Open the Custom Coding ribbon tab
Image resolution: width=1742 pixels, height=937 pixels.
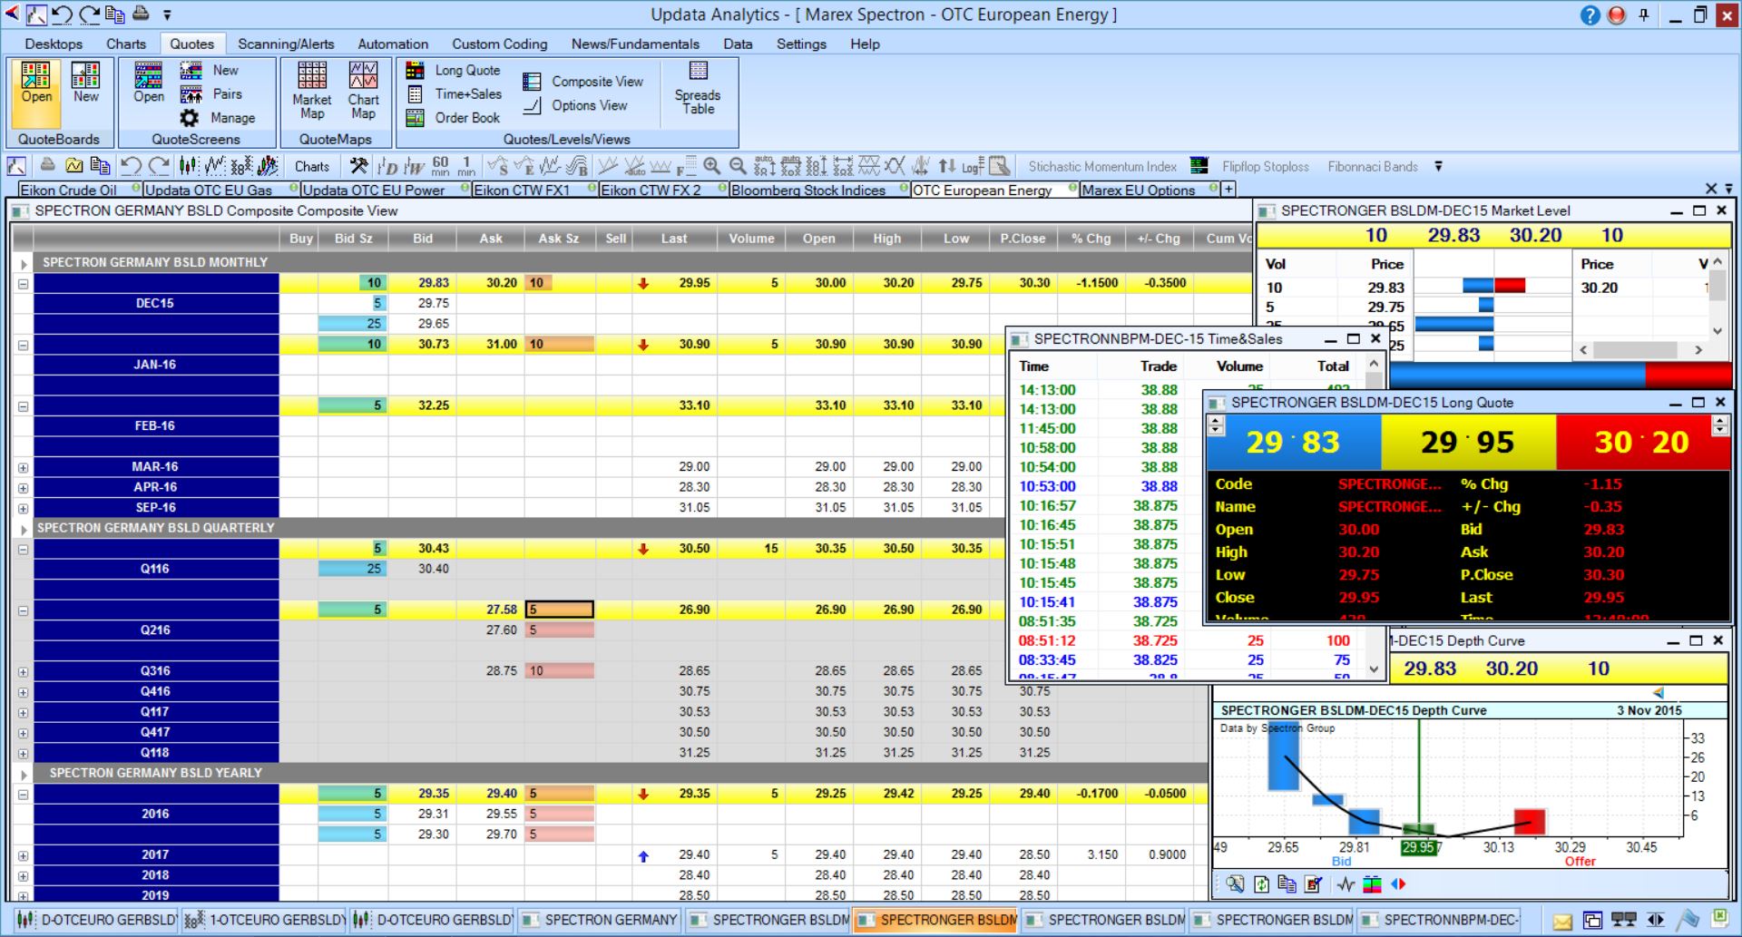coord(500,44)
